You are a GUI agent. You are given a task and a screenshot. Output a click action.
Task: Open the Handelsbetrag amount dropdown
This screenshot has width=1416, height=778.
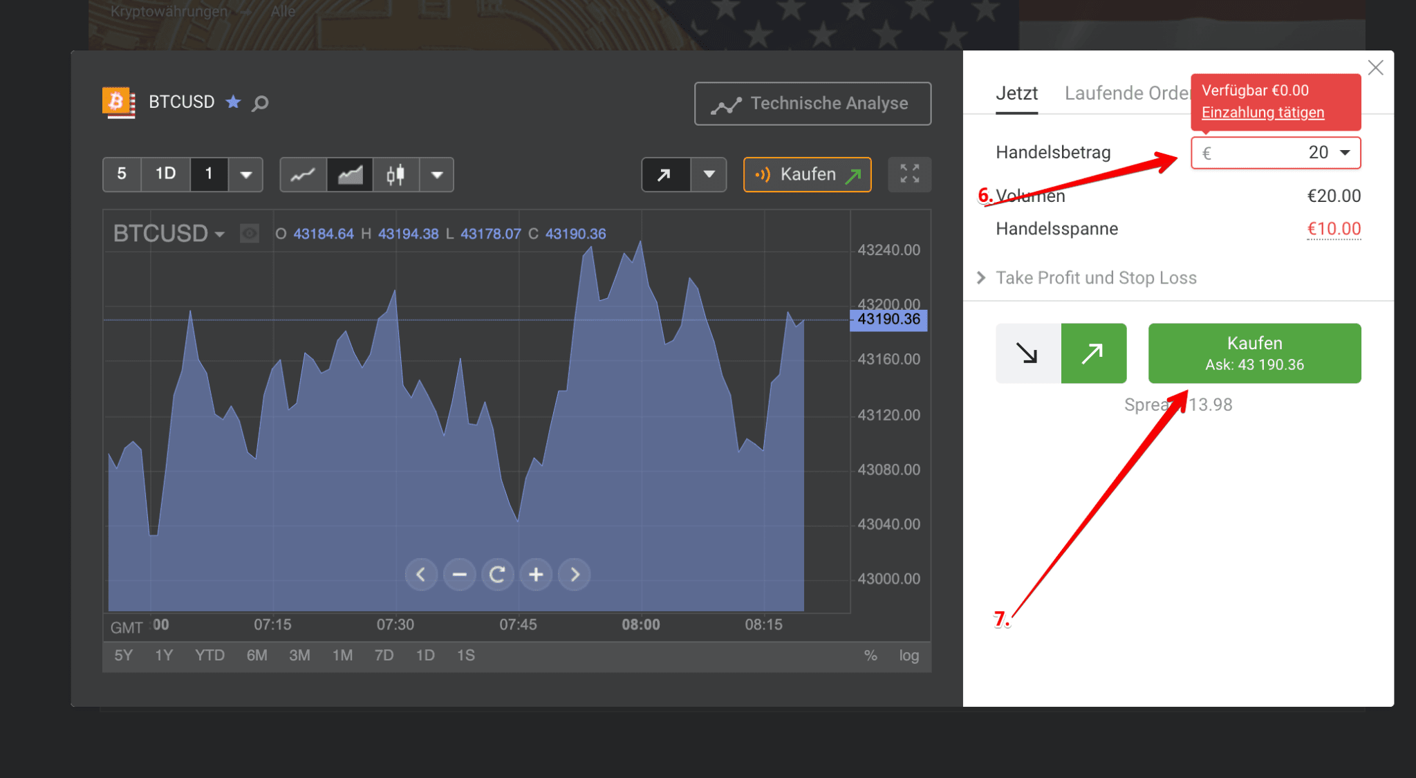pos(1345,153)
